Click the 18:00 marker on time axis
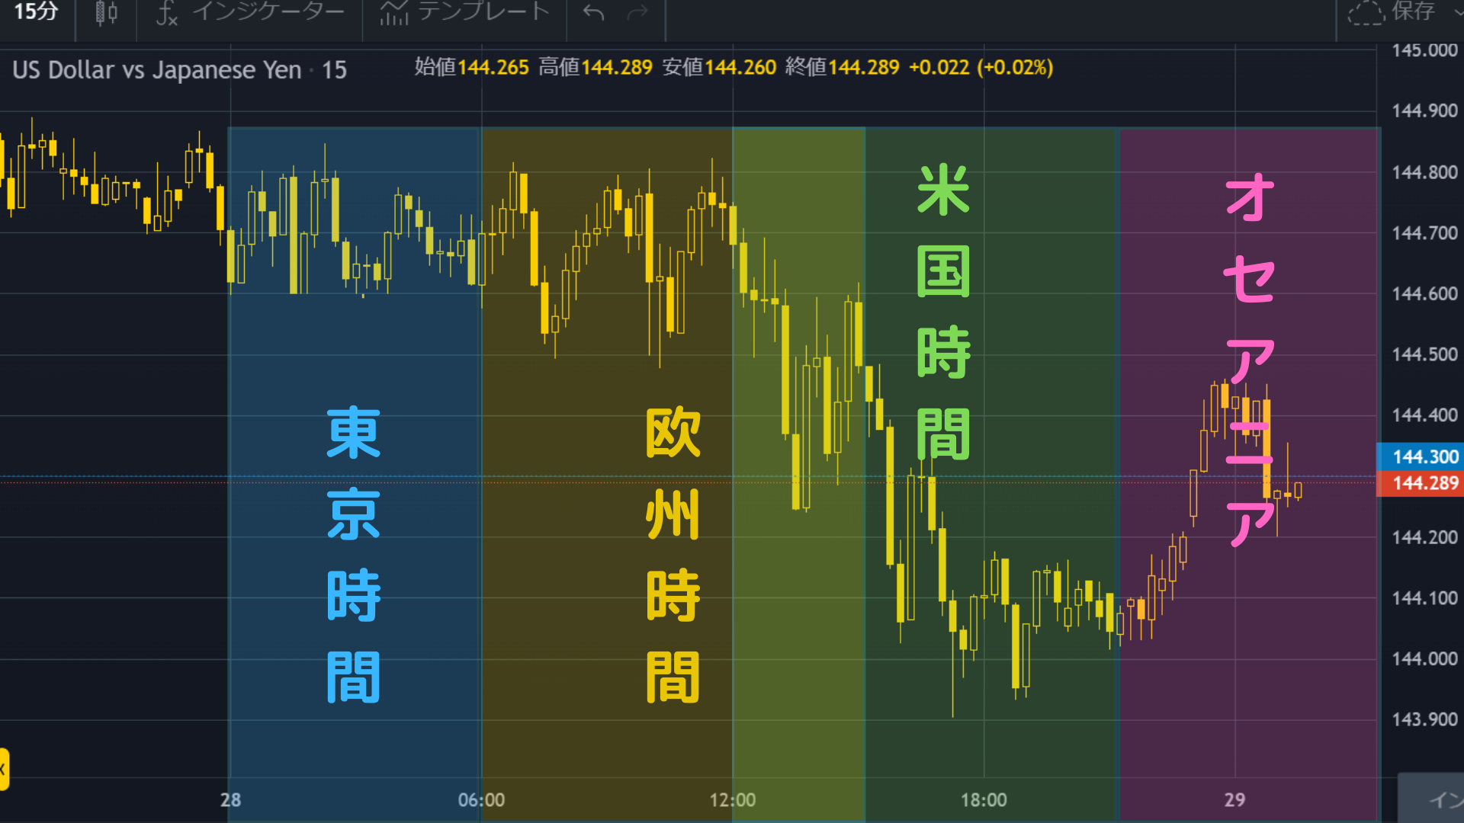Screen dimensions: 1464x823 point(983,800)
